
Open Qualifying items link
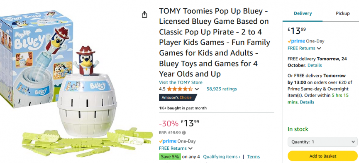[x=222, y=157]
